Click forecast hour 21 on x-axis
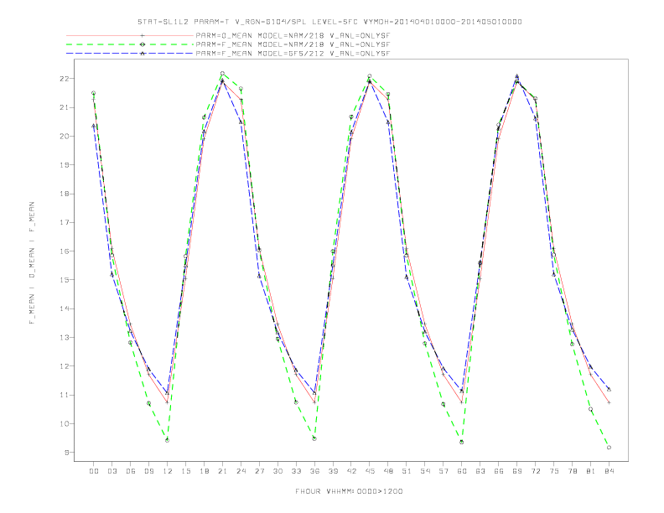Image resolution: width=664 pixels, height=513 pixels. point(222,471)
